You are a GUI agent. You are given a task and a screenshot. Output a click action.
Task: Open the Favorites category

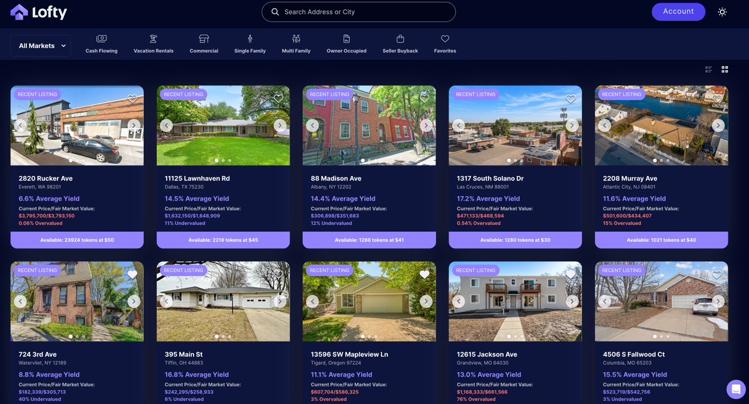coord(445,44)
